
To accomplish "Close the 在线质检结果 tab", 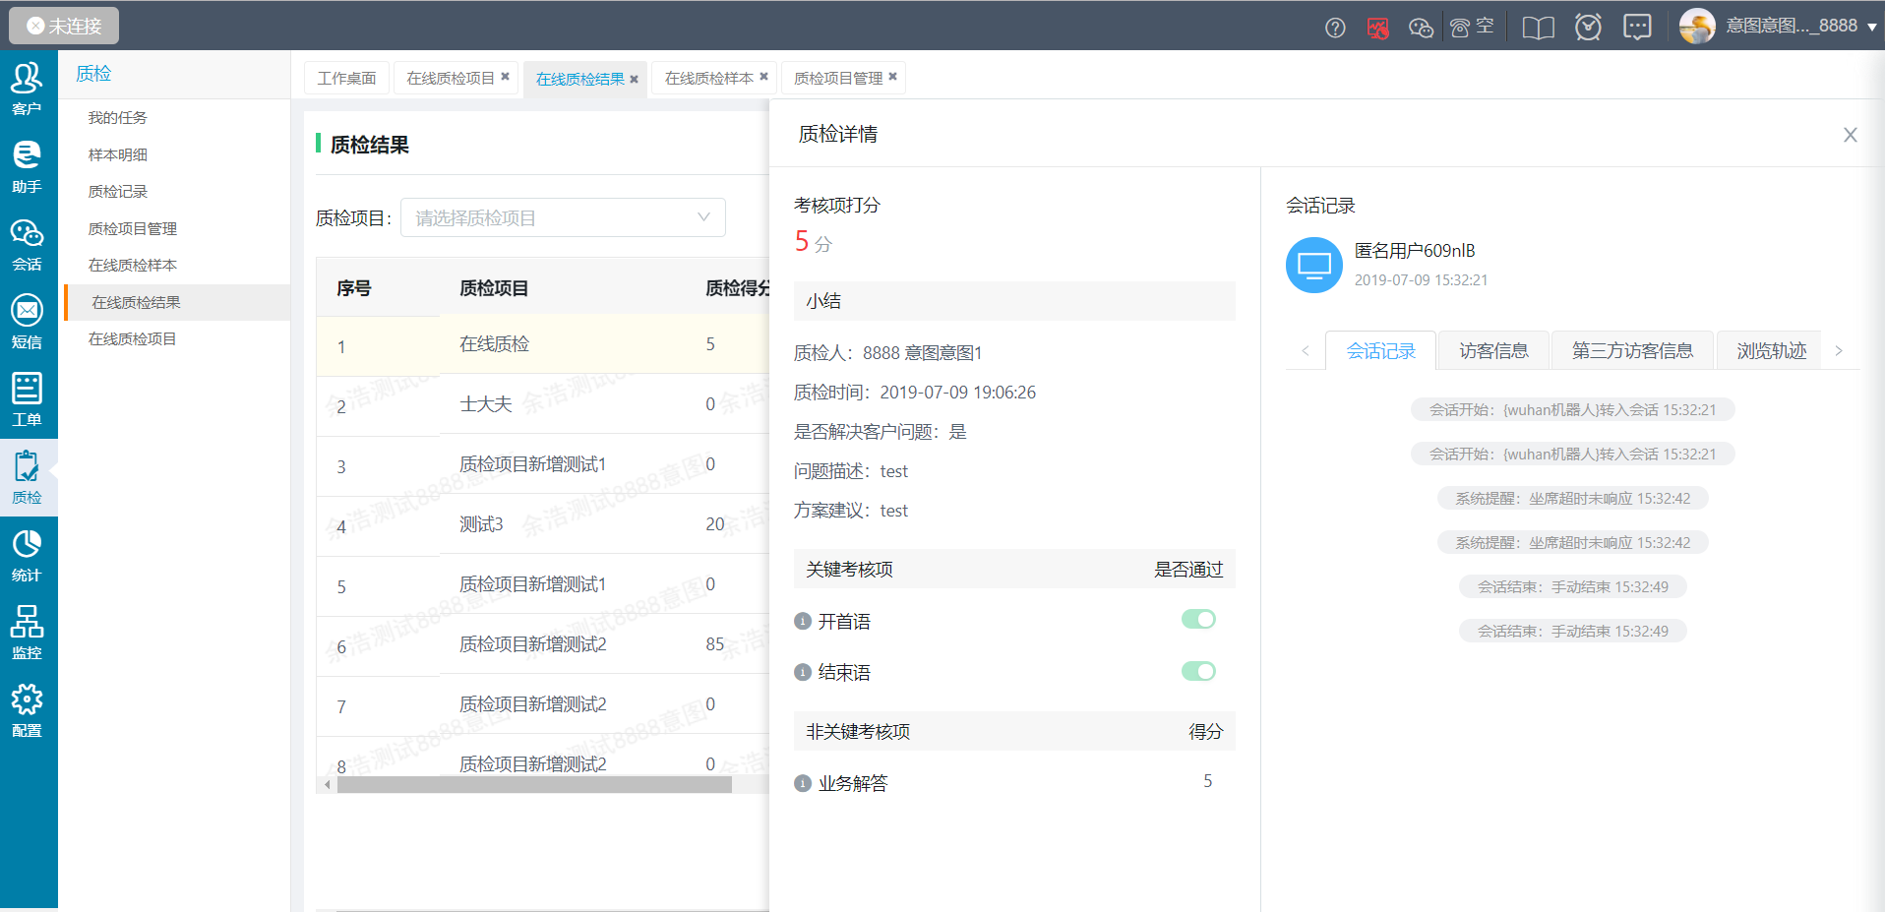I will (634, 79).
